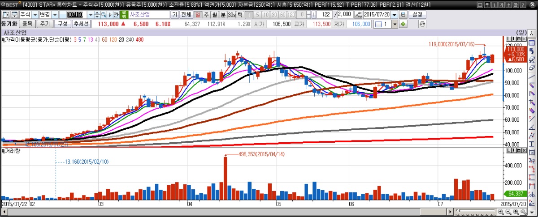538x217 pixels.
Task: Click the wrench settings icon at bottom right
Action: (523, 212)
